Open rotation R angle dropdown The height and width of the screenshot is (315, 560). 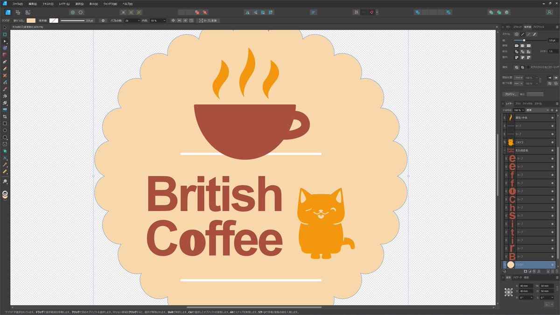pyautogui.click(x=532, y=297)
